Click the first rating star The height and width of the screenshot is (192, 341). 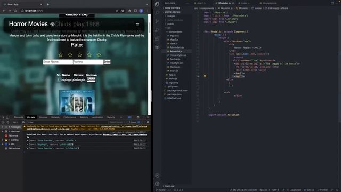pyautogui.click(x=60, y=55)
